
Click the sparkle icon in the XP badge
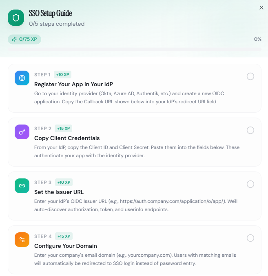pos(14,39)
